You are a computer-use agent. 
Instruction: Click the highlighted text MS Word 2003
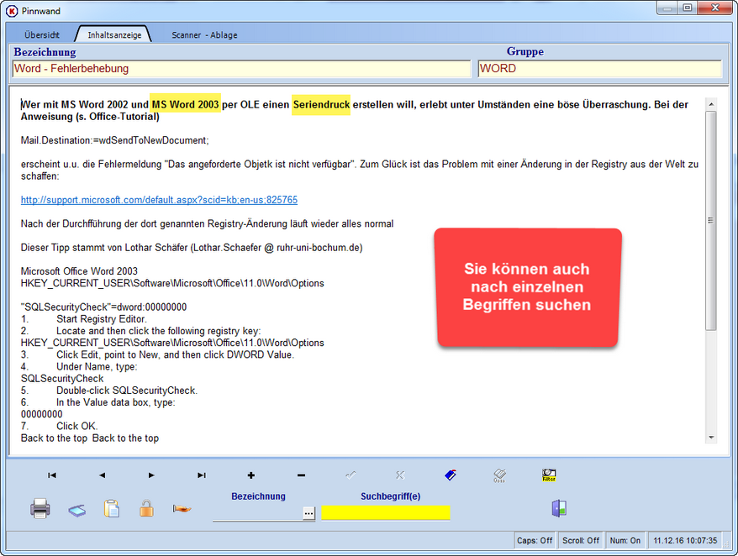186,104
